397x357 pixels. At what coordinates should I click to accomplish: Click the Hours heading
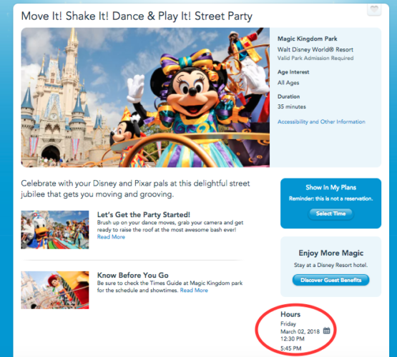(290, 314)
